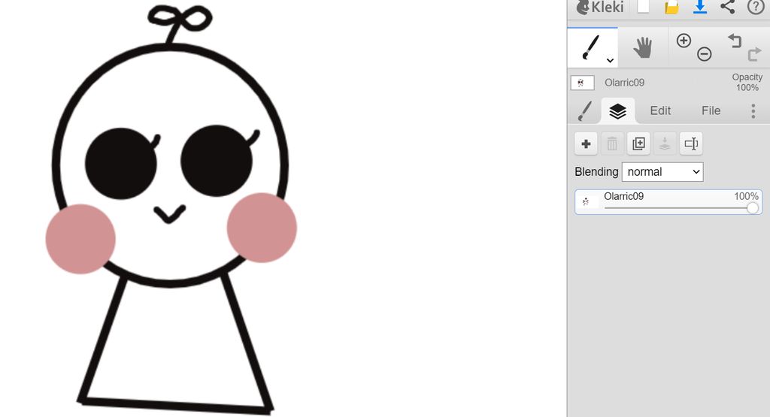Screen dimensions: 770x417
Task: Open the File tab
Action: (x=711, y=111)
